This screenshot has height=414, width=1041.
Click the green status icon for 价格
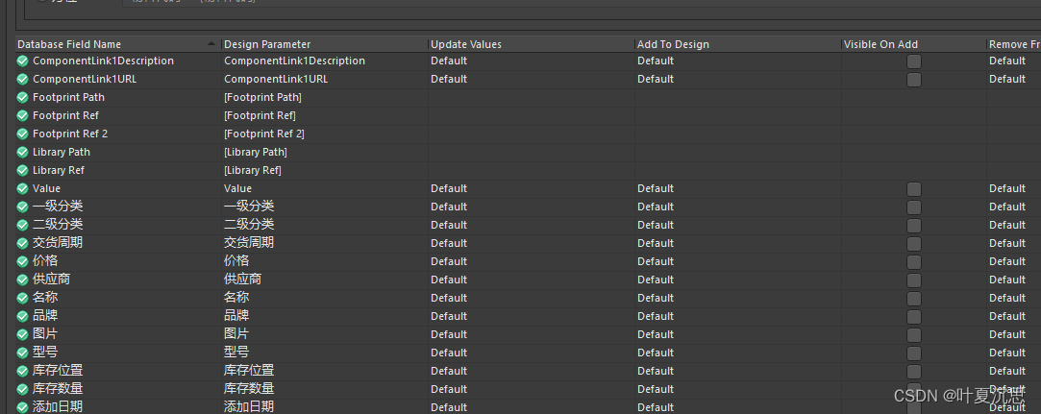pyautogui.click(x=23, y=261)
